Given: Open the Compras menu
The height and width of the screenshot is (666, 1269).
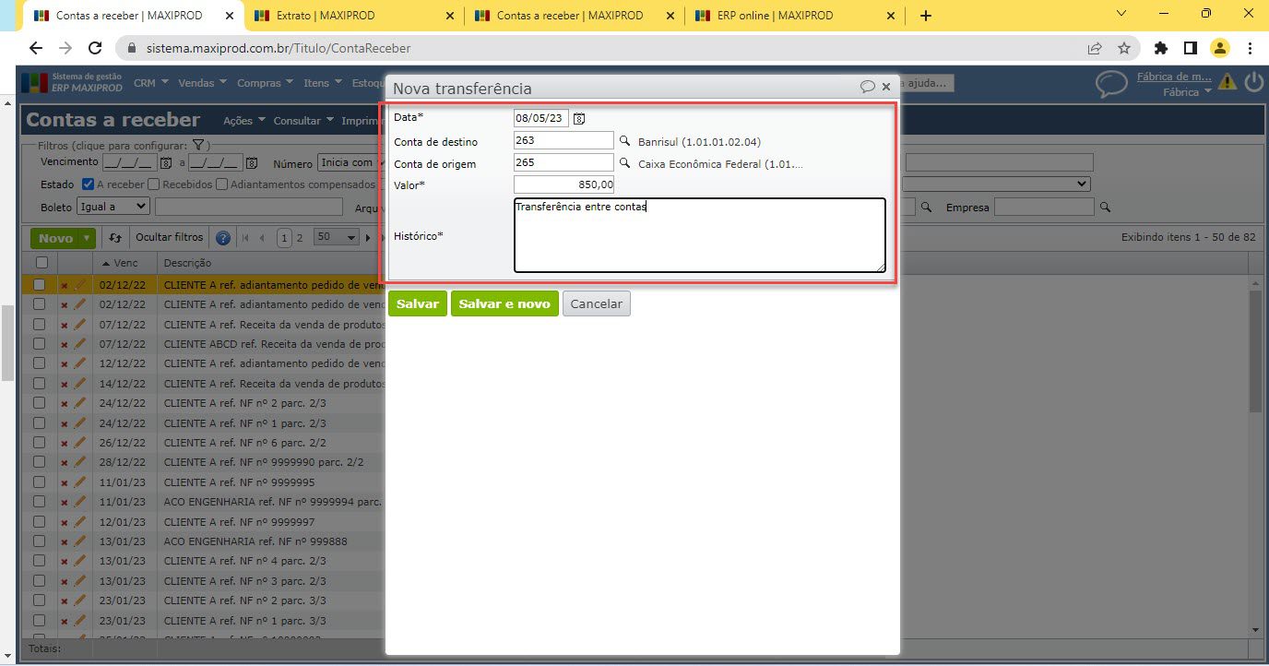Looking at the screenshot, I should click(264, 83).
